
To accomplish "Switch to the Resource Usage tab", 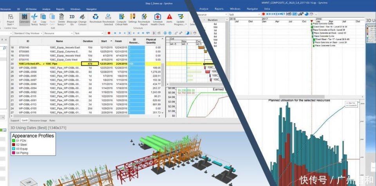I will (39, 120).
